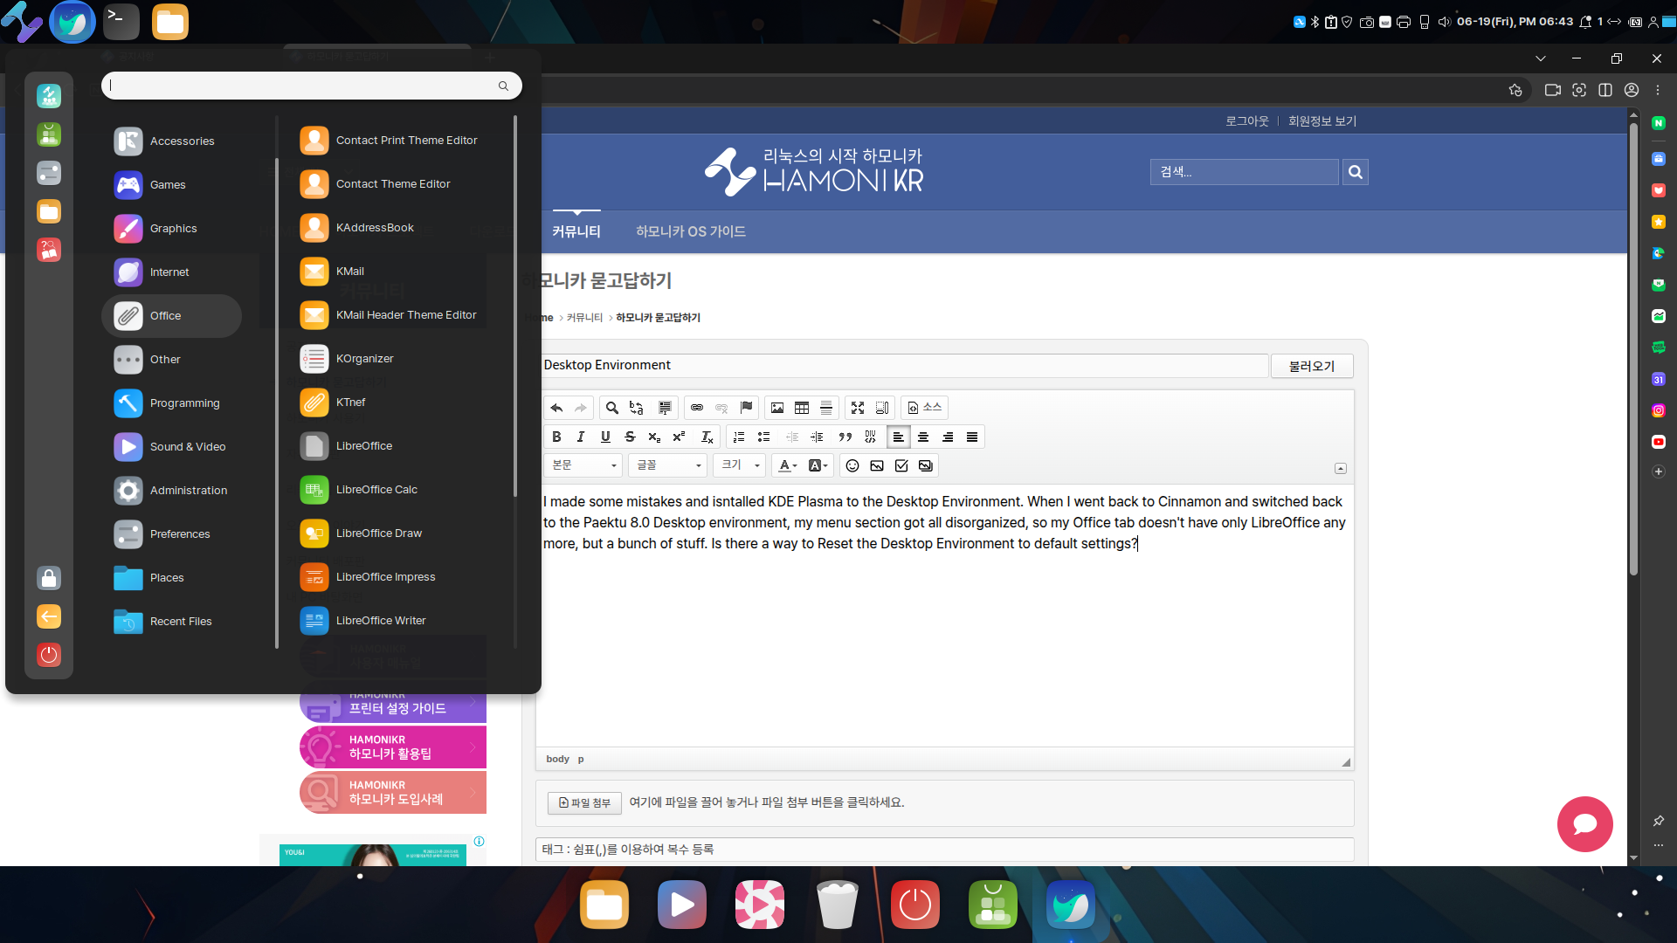Center align the paragraph
1677x943 pixels.
(x=923, y=437)
